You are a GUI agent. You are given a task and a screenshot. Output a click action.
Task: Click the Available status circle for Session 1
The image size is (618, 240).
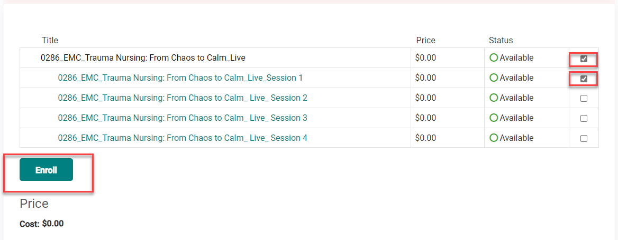[494, 78]
